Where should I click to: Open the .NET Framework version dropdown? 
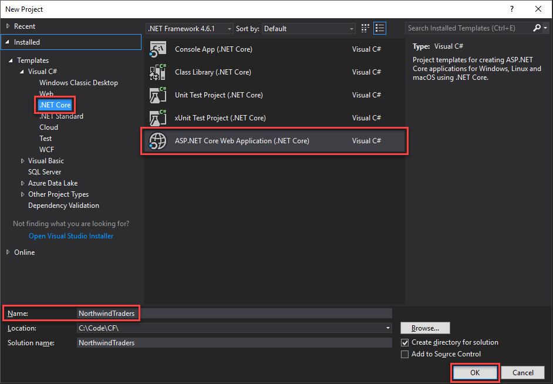(189, 28)
